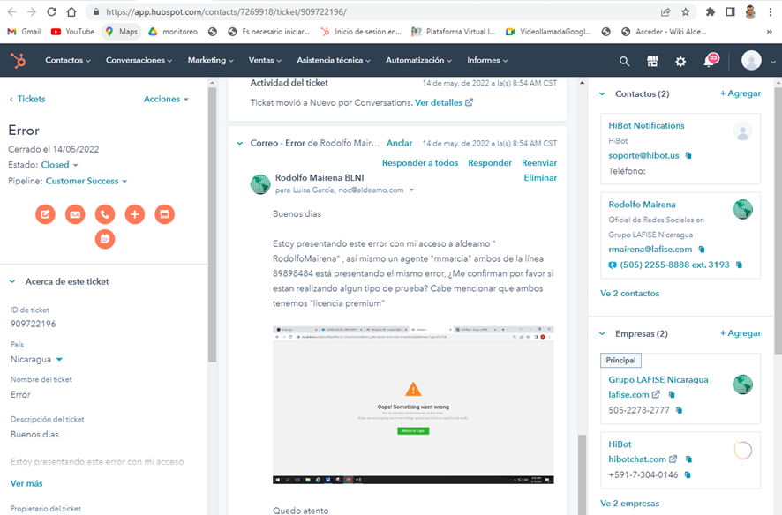The image size is (782, 515).
Task: Copy the hibotchat.com domain
Action: click(688, 459)
